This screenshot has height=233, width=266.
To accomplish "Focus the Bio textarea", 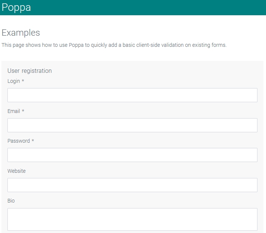I will [132, 219].
